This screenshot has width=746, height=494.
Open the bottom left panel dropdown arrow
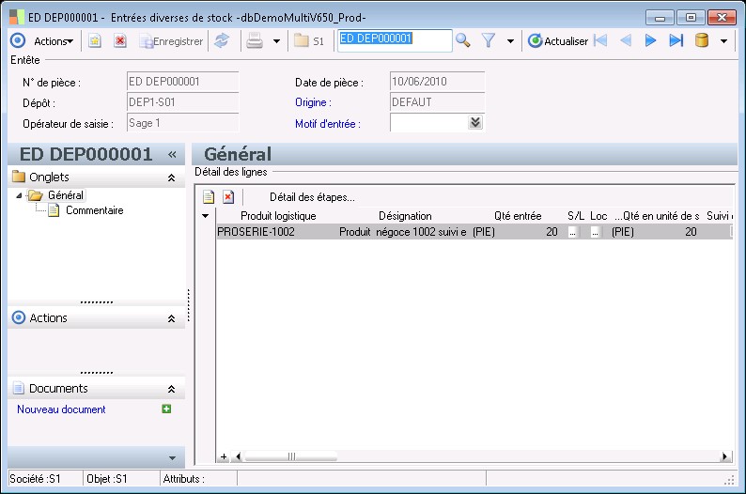point(172,458)
